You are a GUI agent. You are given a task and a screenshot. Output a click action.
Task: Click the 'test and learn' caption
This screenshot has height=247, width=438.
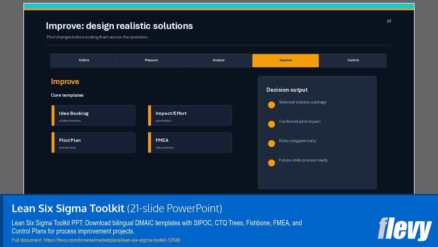click(x=68, y=148)
